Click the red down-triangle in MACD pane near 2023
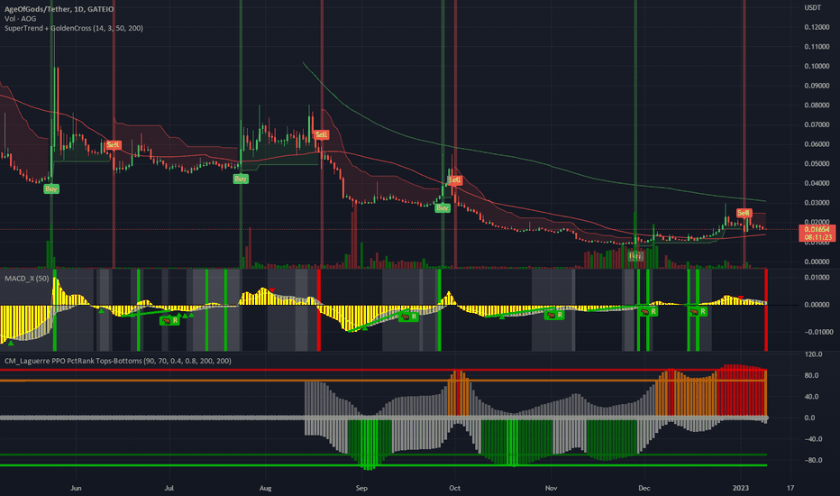Image resolution: width=840 pixels, height=496 pixels. tap(741, 298)
